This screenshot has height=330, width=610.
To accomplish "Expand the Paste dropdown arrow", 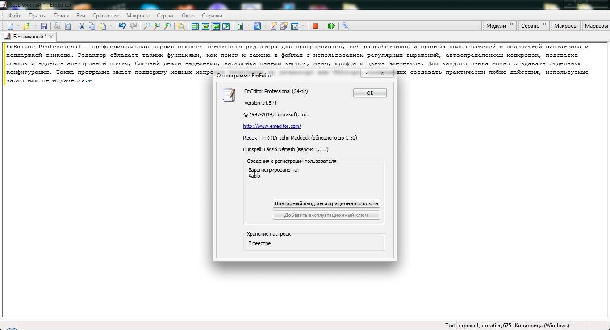I will (111, 26).
